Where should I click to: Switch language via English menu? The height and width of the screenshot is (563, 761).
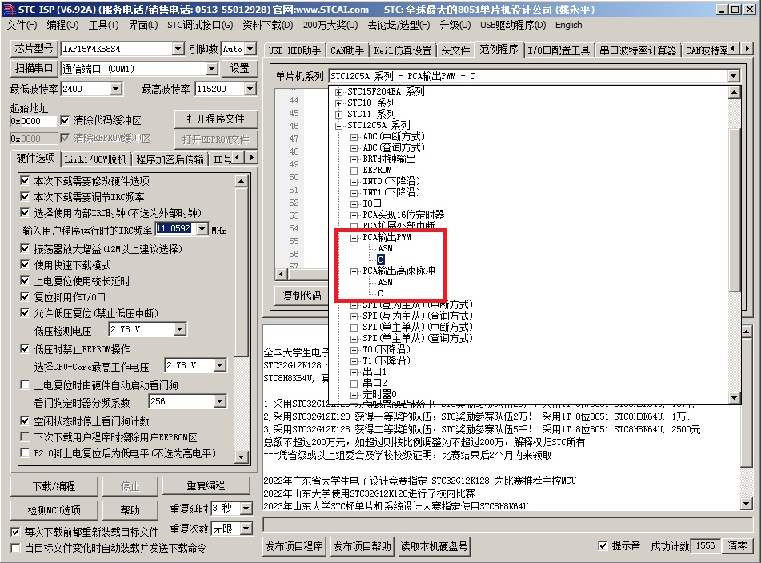click(x=568, y=25)
